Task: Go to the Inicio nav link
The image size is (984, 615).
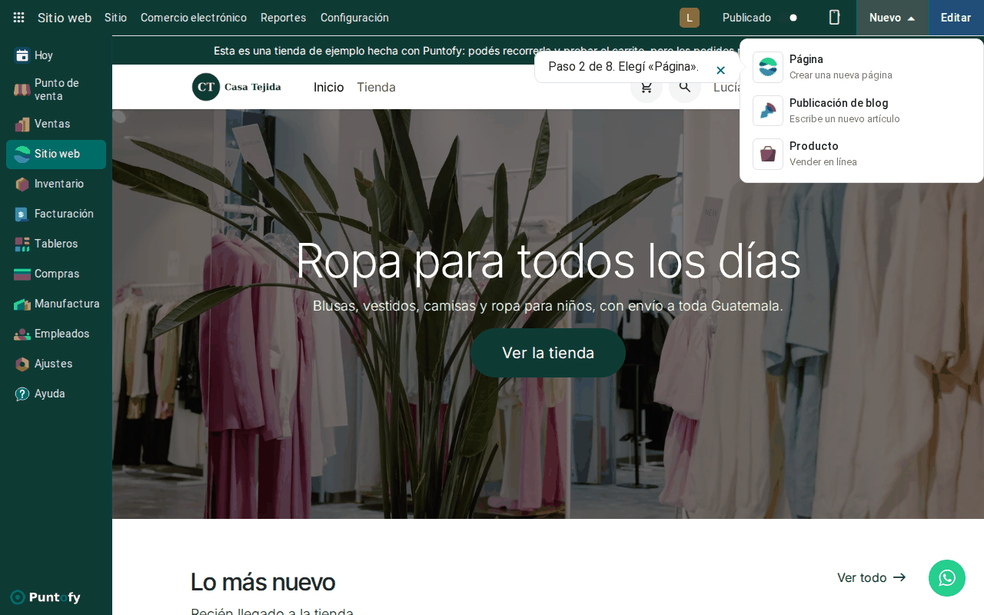Action: (329, 87)
